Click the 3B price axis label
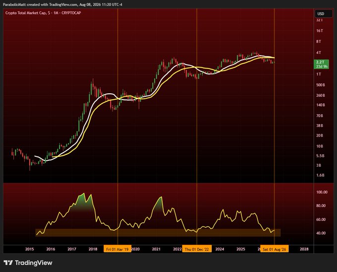 click(319, 165)
